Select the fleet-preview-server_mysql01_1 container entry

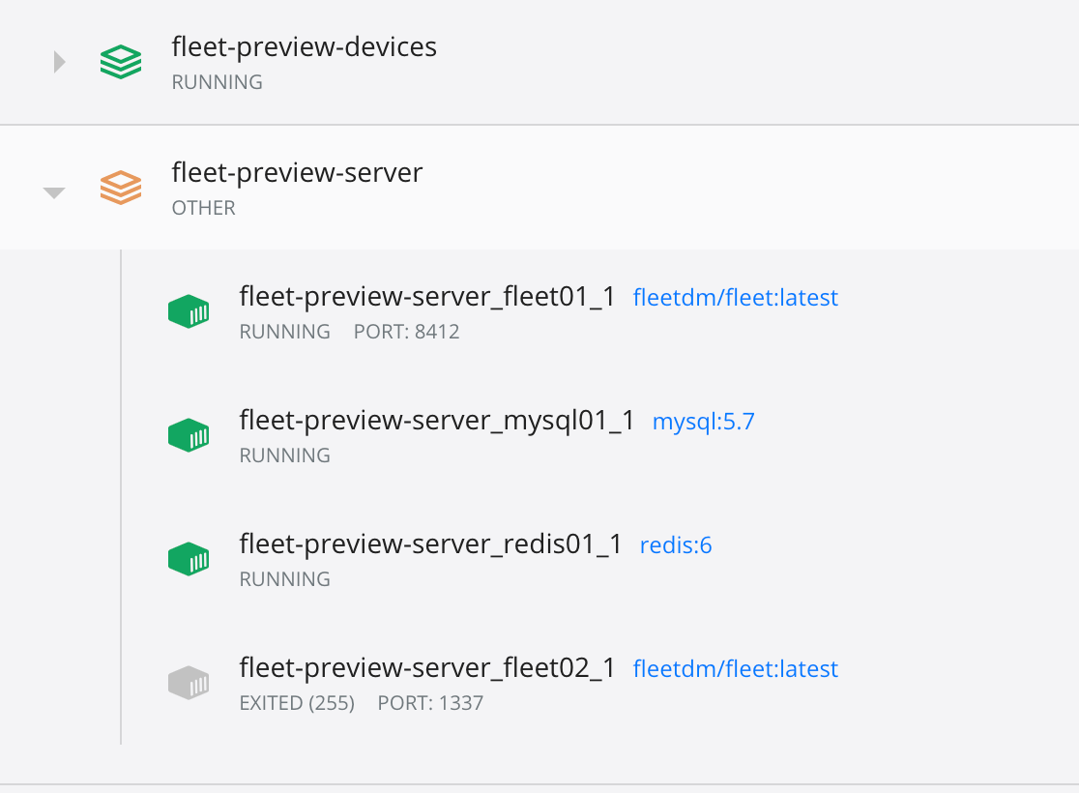pos(436,421)
